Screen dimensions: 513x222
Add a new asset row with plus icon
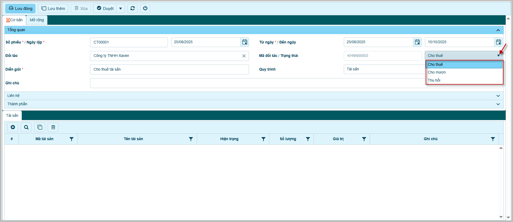(13, 127)
